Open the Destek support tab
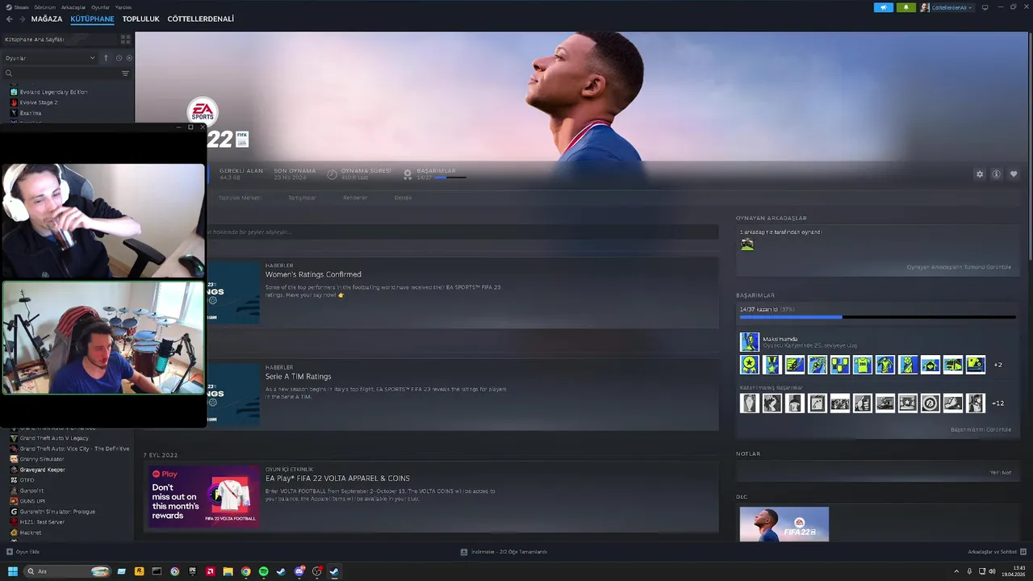 click(x=403, y=198)
